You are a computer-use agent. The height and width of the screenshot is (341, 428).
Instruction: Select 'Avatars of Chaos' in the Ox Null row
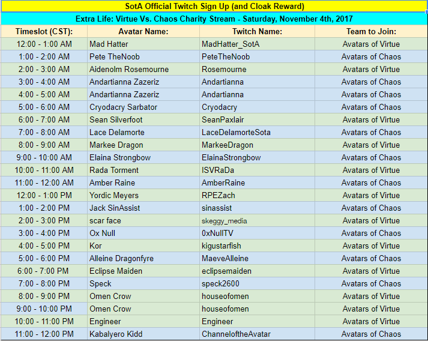371,233
